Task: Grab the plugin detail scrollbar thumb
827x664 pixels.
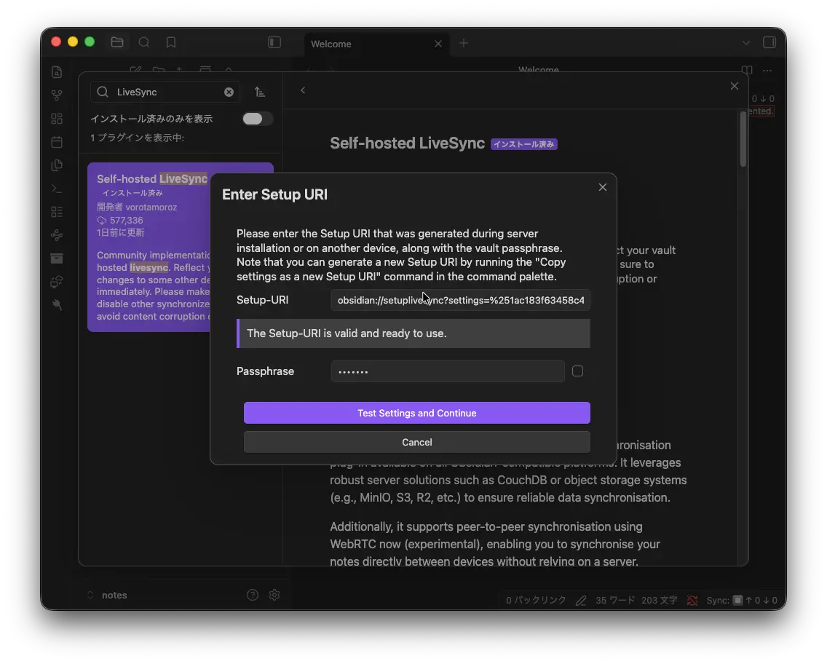Action: (x=743, y=140)
